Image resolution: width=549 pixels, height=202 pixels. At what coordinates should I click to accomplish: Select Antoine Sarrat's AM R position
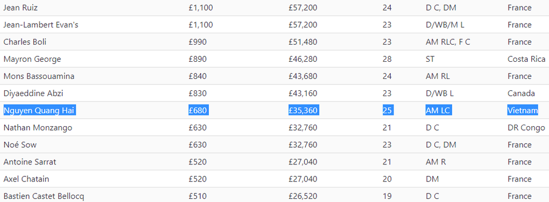[436, 162]
